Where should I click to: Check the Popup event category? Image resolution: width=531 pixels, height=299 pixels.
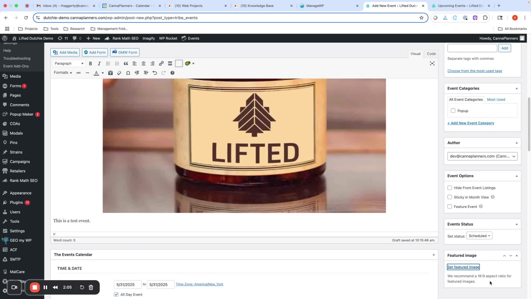click(x=453, y=111)
